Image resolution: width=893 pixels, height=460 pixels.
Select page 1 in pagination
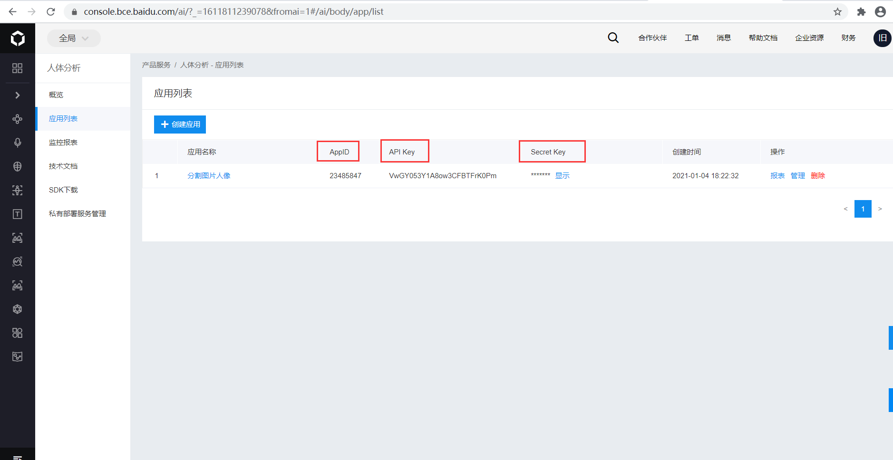tap(863, 209)
